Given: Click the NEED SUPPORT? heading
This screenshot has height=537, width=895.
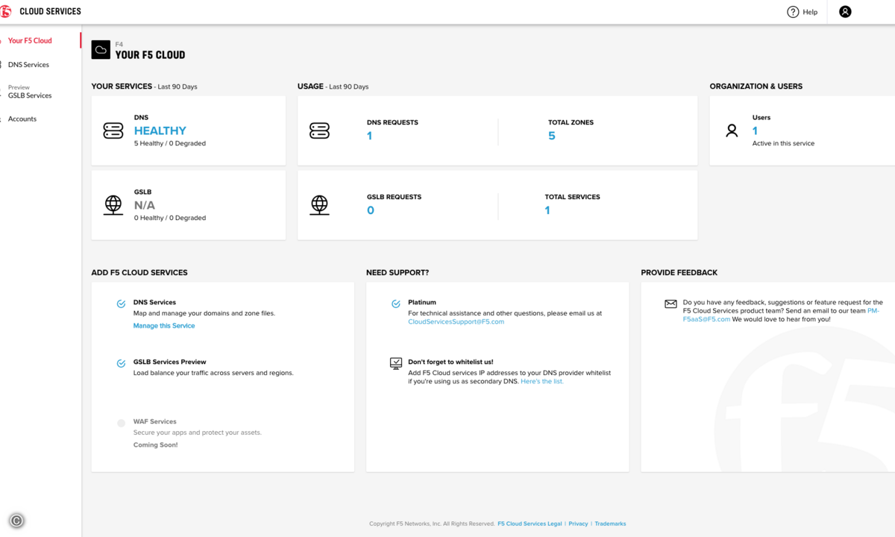Looking at the screenshot, I should (x=398, y=273).
